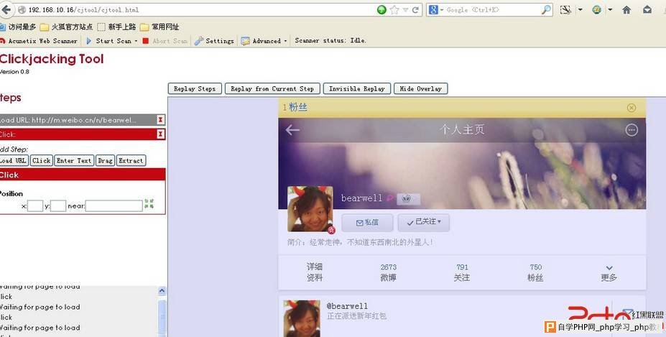
Task: Add a Click step button
Action: coord(42,160)
